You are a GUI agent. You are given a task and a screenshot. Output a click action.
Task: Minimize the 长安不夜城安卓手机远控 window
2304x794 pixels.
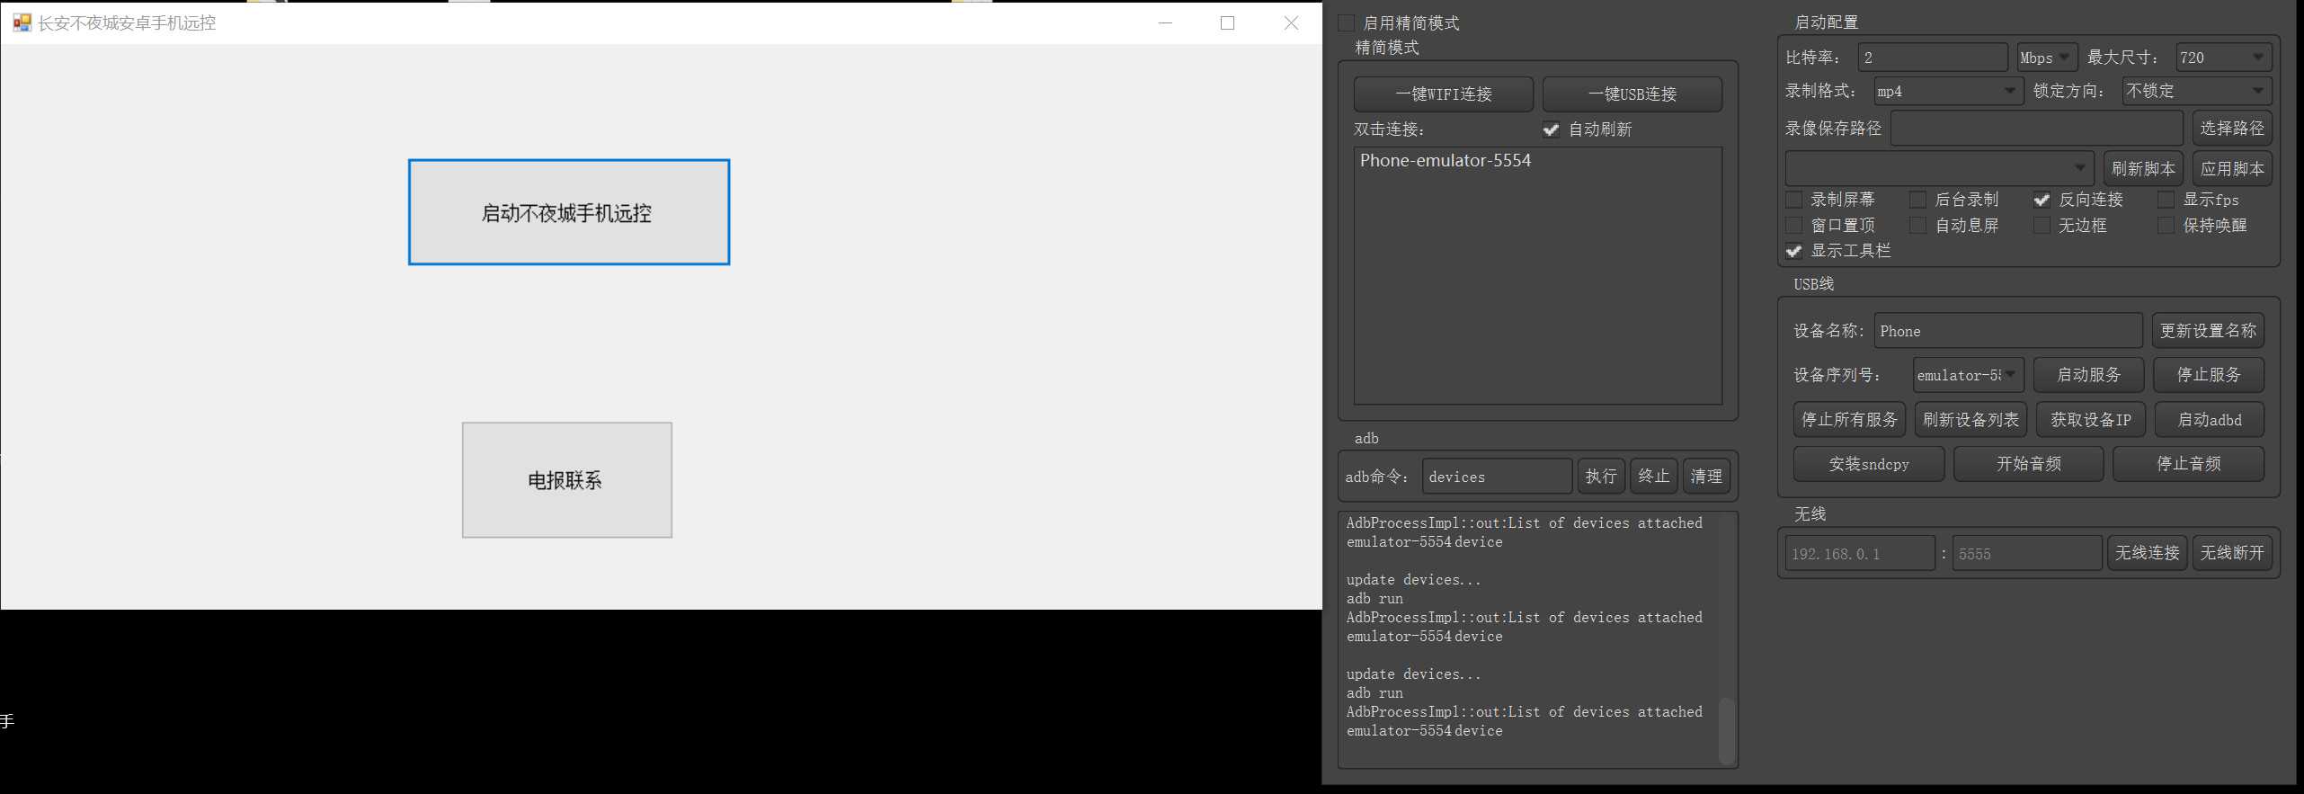click(1165, 23)
